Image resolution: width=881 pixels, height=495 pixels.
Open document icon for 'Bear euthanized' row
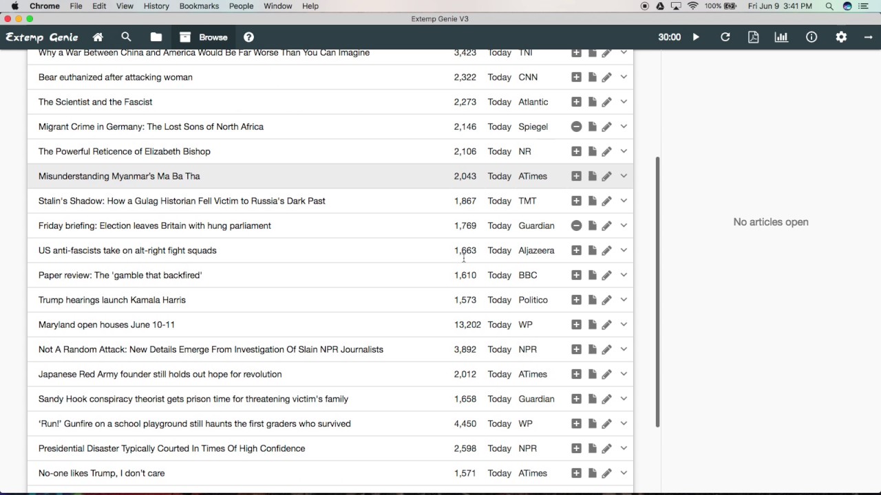592,77
